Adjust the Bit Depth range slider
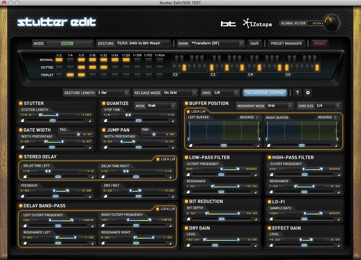Screen dimensions: 361x260 coord(223,213)
